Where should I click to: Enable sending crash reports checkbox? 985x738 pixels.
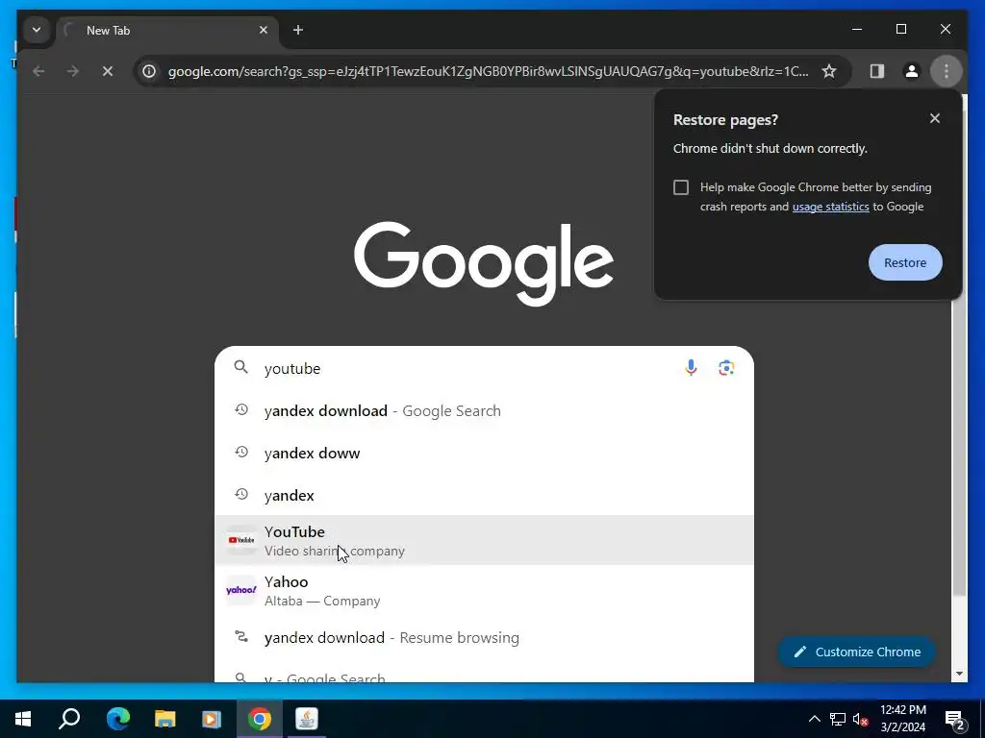[681, 187]
